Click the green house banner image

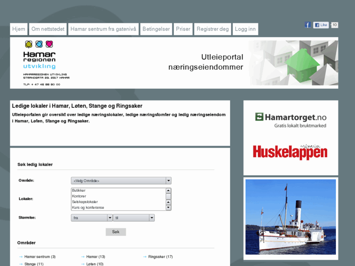[293, 63]
